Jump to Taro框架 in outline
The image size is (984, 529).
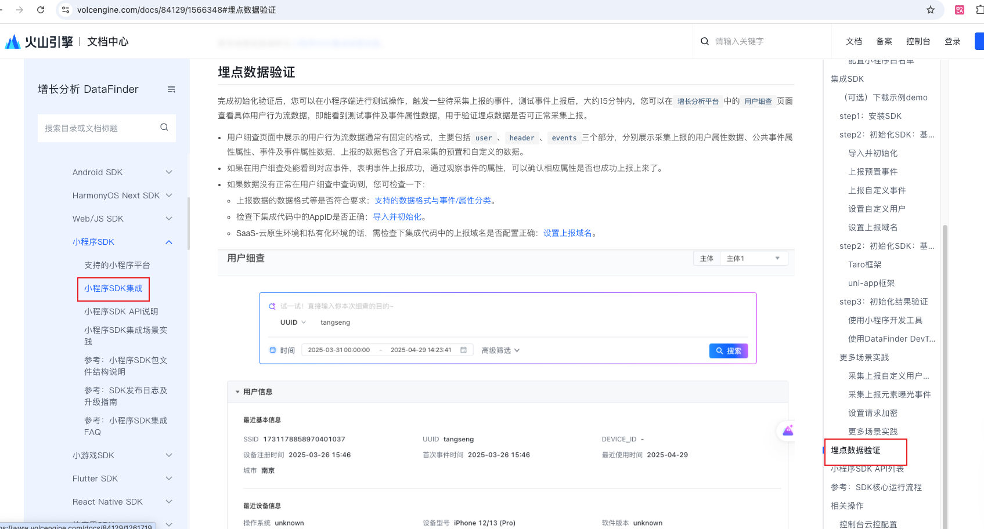pos(864,264)
